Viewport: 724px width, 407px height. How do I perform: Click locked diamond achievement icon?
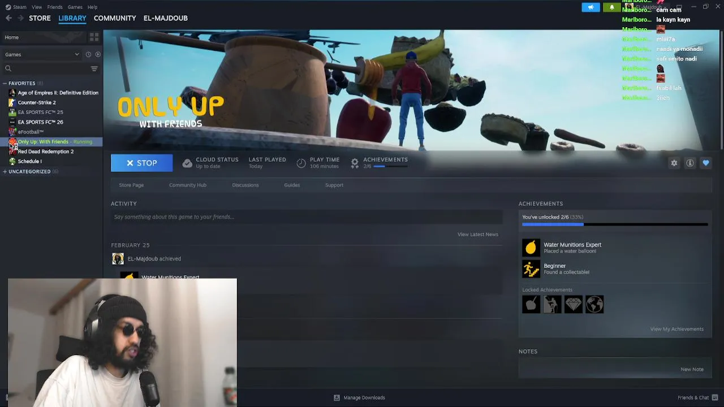tap(573, 304)
